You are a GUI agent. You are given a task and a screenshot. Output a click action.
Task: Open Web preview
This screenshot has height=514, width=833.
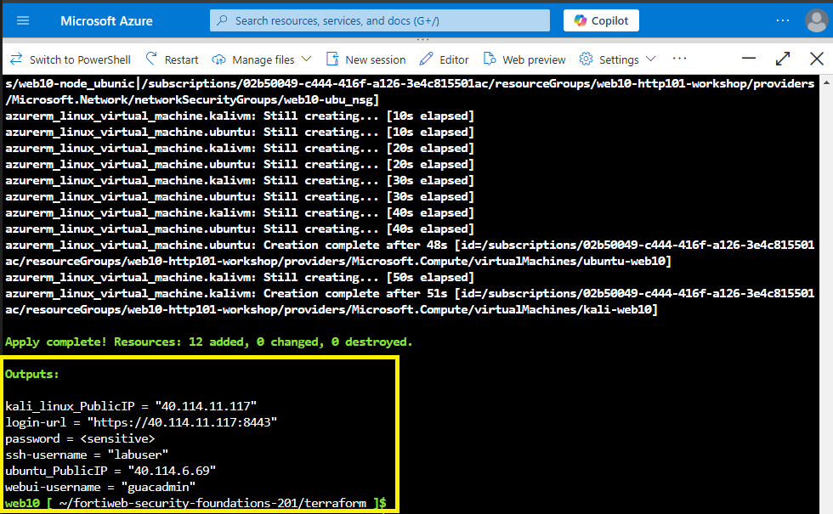(524, 59)
